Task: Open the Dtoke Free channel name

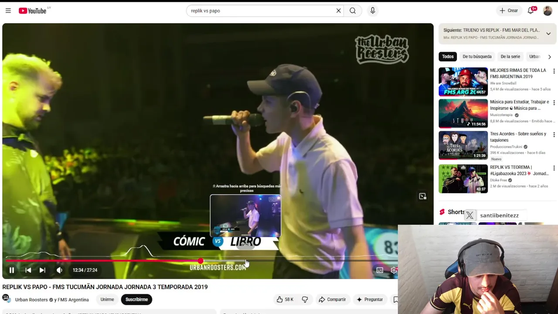Action: click(x=499, y=180)
